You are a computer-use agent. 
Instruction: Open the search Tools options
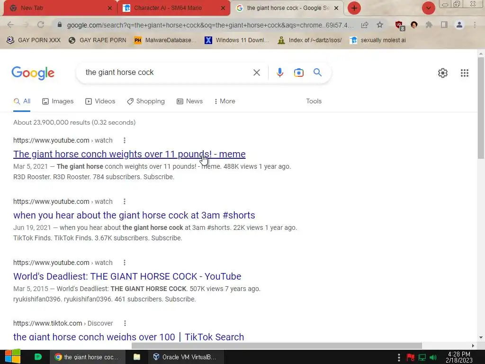click(314, 101)
